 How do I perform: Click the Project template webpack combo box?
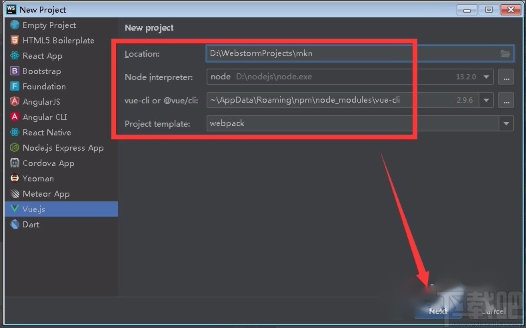[x=360, y=123]
